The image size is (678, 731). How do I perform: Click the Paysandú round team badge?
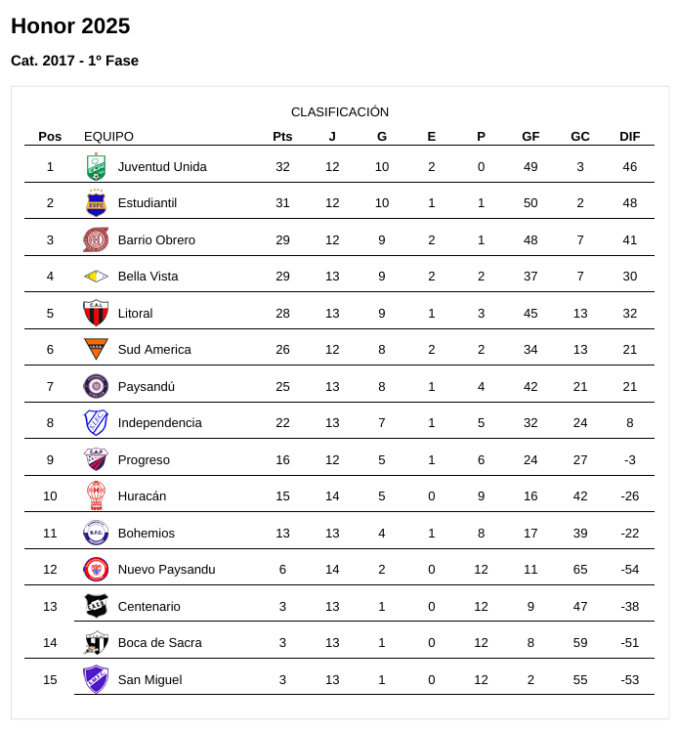tap(96, 386)
